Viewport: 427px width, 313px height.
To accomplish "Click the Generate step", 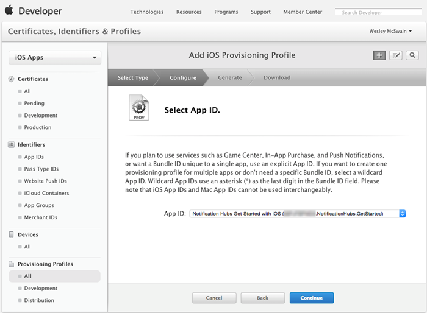I will click(x=230, y=77).
